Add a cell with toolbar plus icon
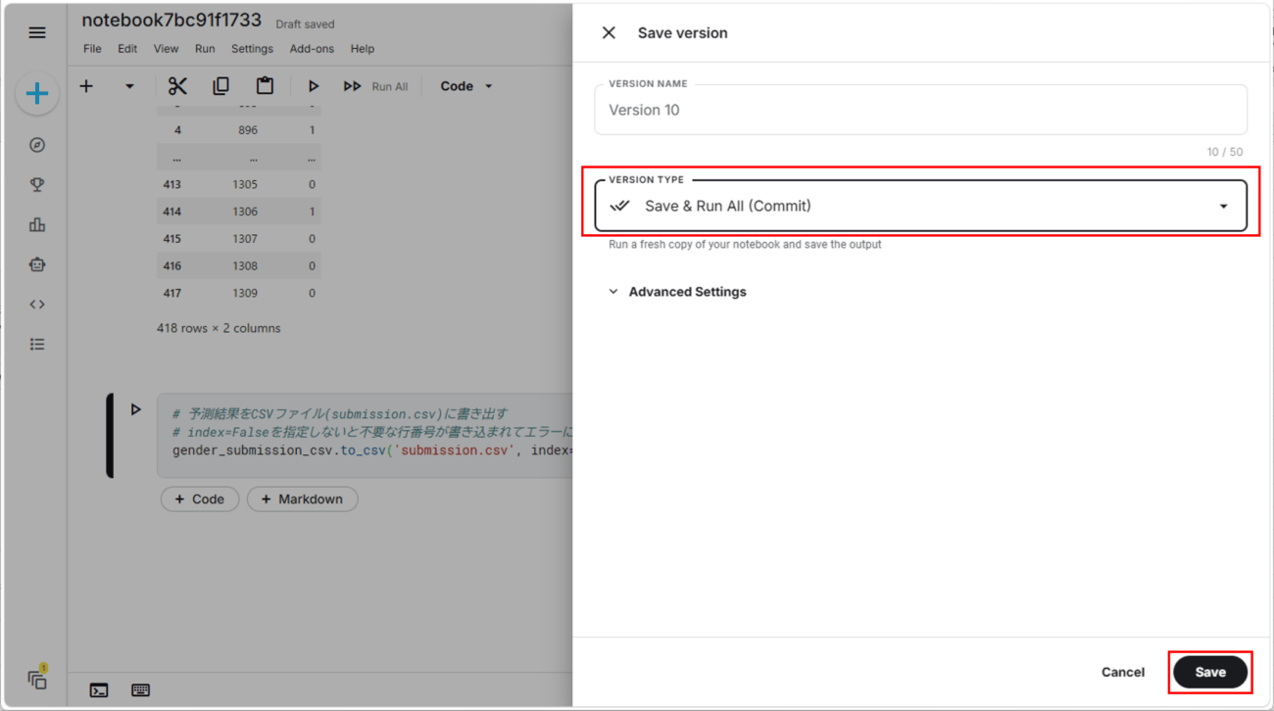 pos(86,86)
